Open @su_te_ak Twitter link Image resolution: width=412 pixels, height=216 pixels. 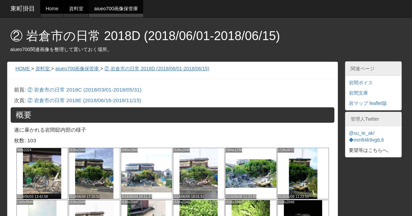(x=366, y=136)
